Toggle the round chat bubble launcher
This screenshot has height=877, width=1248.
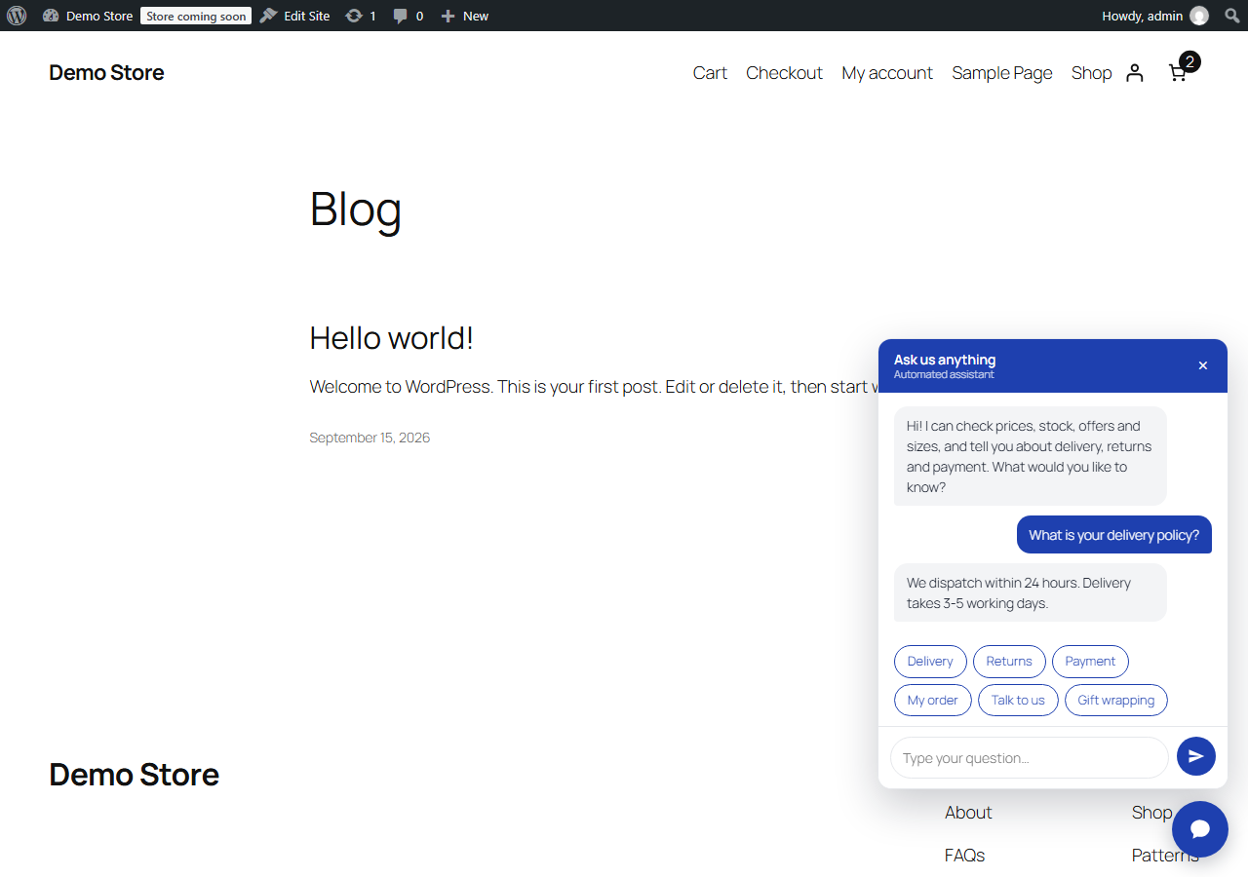[x=1200, y=829]
